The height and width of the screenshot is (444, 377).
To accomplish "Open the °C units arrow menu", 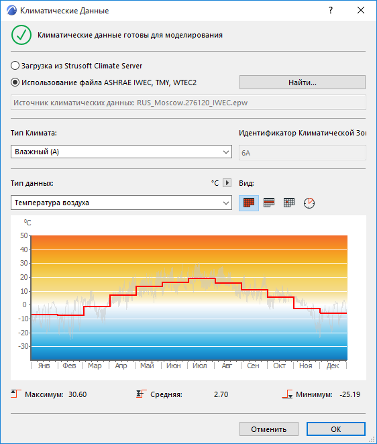I will (x=227, y=183).
